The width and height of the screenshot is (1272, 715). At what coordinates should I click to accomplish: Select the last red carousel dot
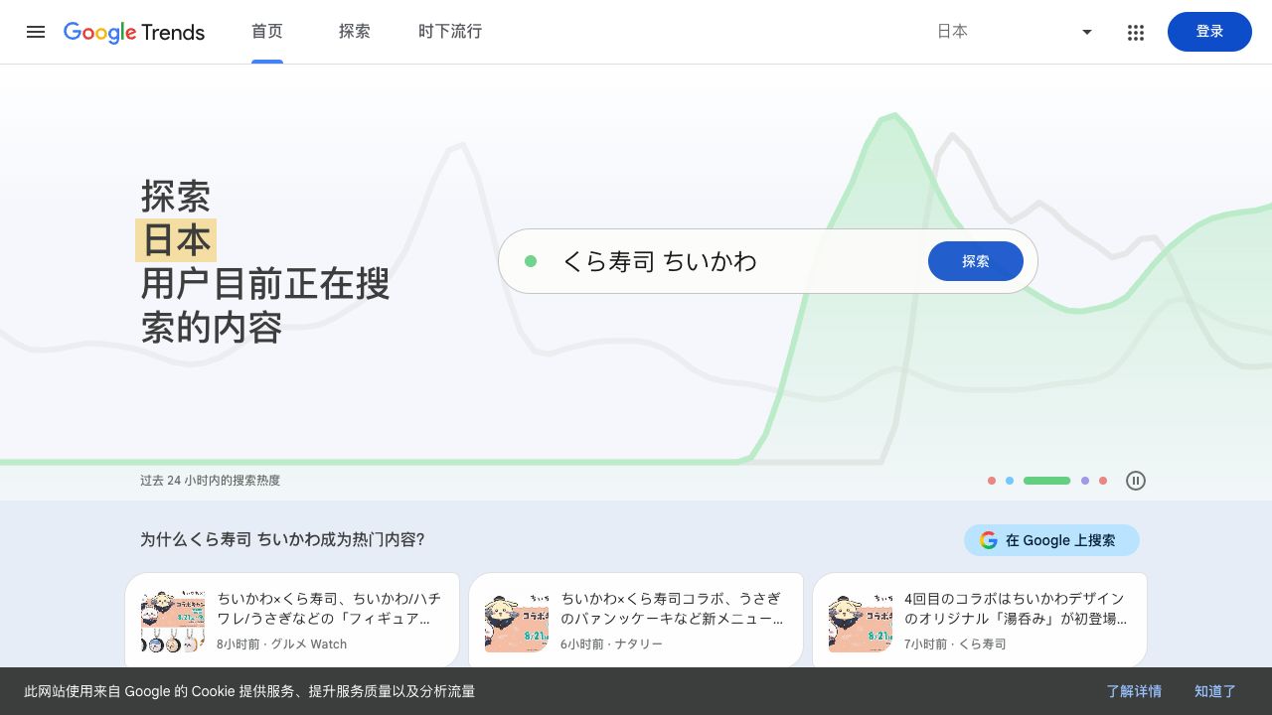[1103, 481]
